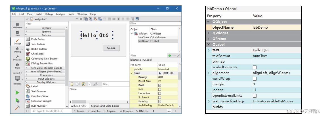The image size is (324, 116).
Task: Select the Design mode icon
Action: pyautogui.click(x=18, y=42)
